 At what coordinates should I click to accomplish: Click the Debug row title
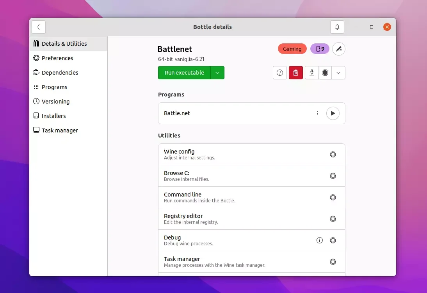click(173, 238)
